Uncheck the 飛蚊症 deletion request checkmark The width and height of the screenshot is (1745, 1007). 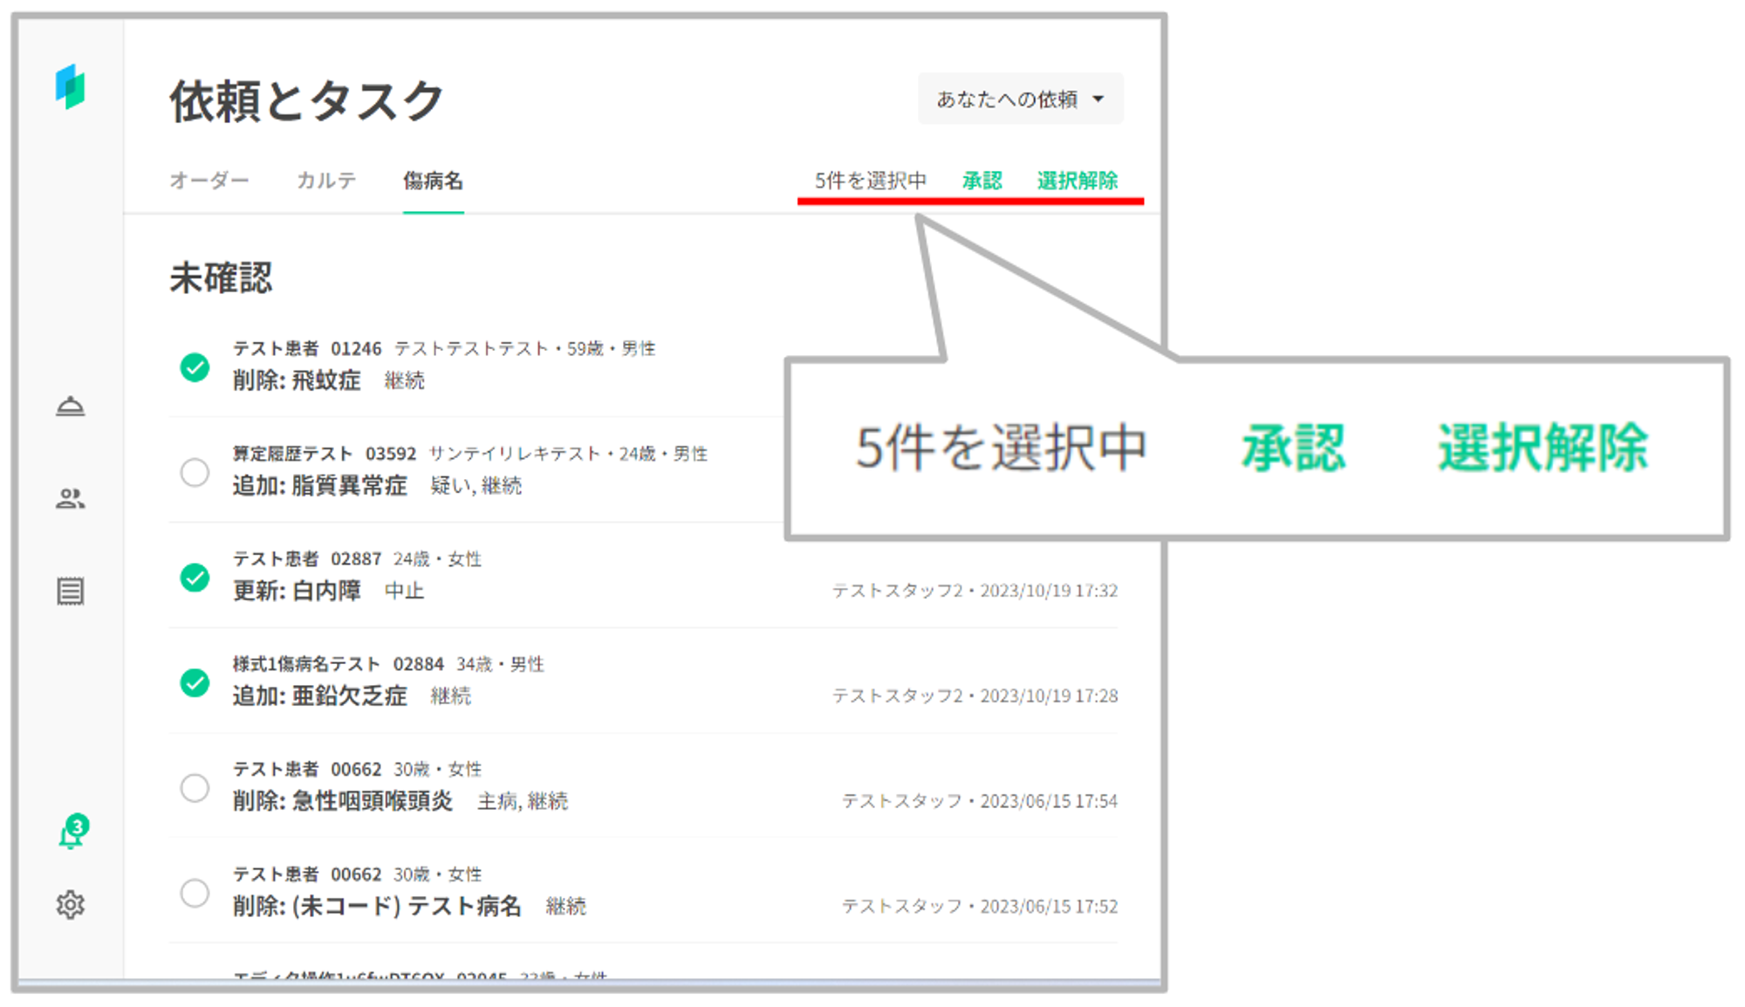pos(195,367)
